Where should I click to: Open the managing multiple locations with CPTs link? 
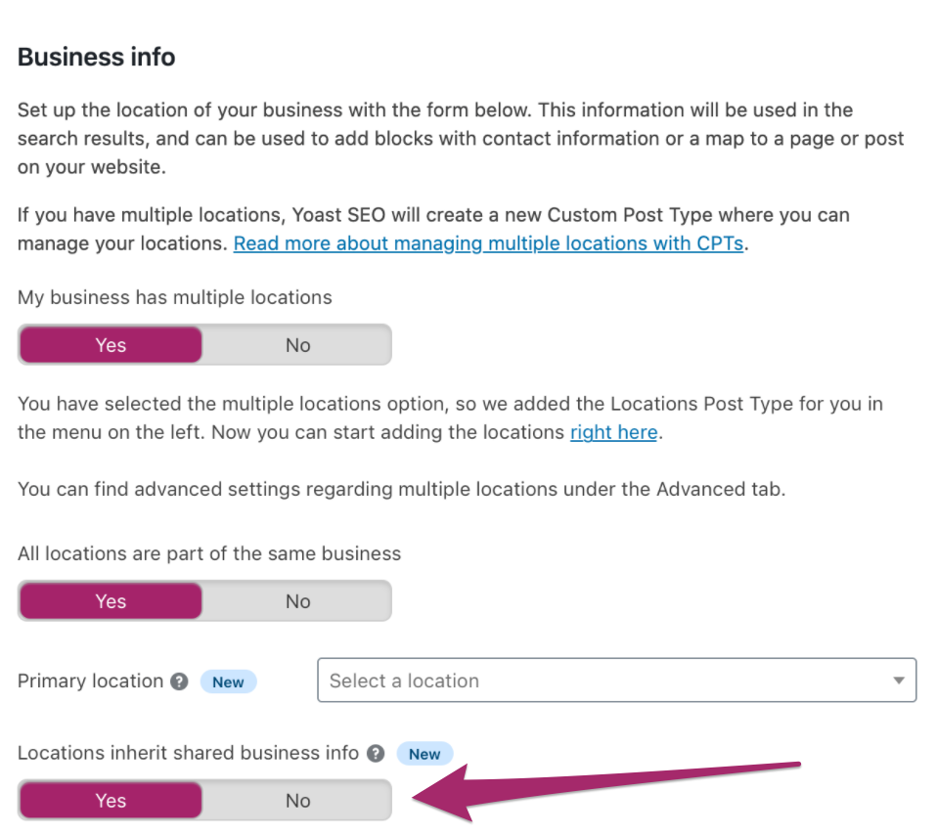click(489, 243)
